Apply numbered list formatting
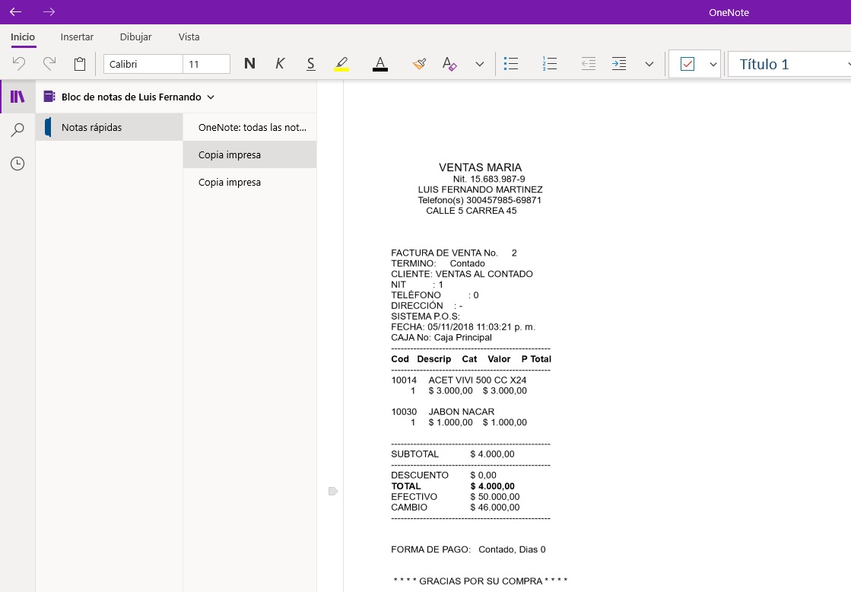 coord(550,64)
